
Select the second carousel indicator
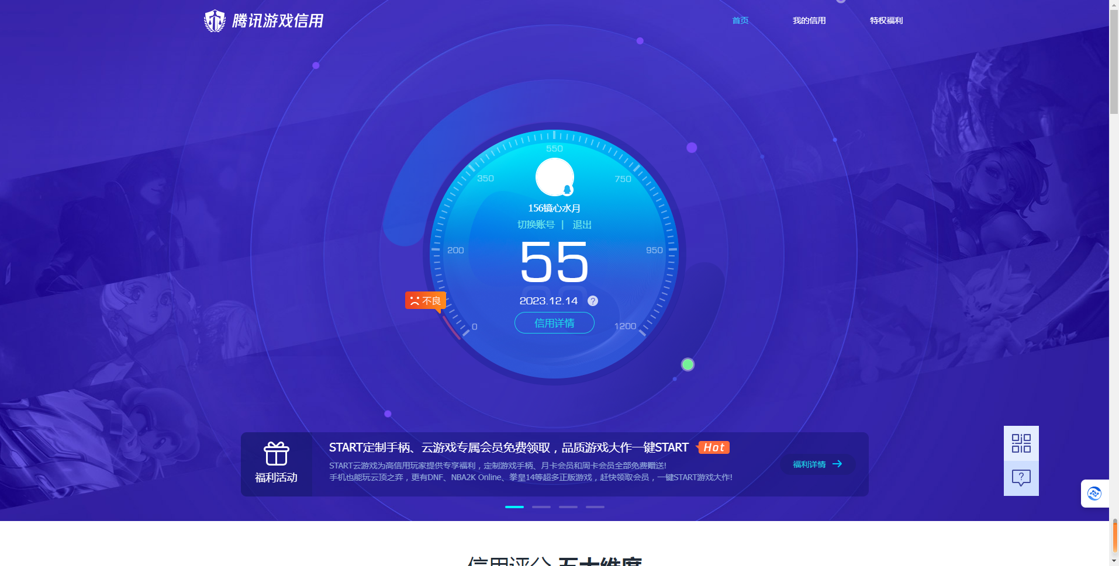click(541, 507)
